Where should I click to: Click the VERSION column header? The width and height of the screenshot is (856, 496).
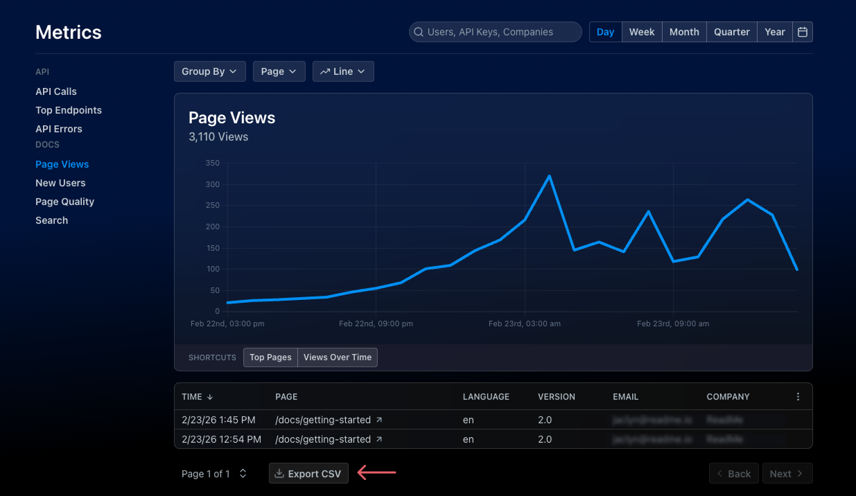[x=557, y=397]
